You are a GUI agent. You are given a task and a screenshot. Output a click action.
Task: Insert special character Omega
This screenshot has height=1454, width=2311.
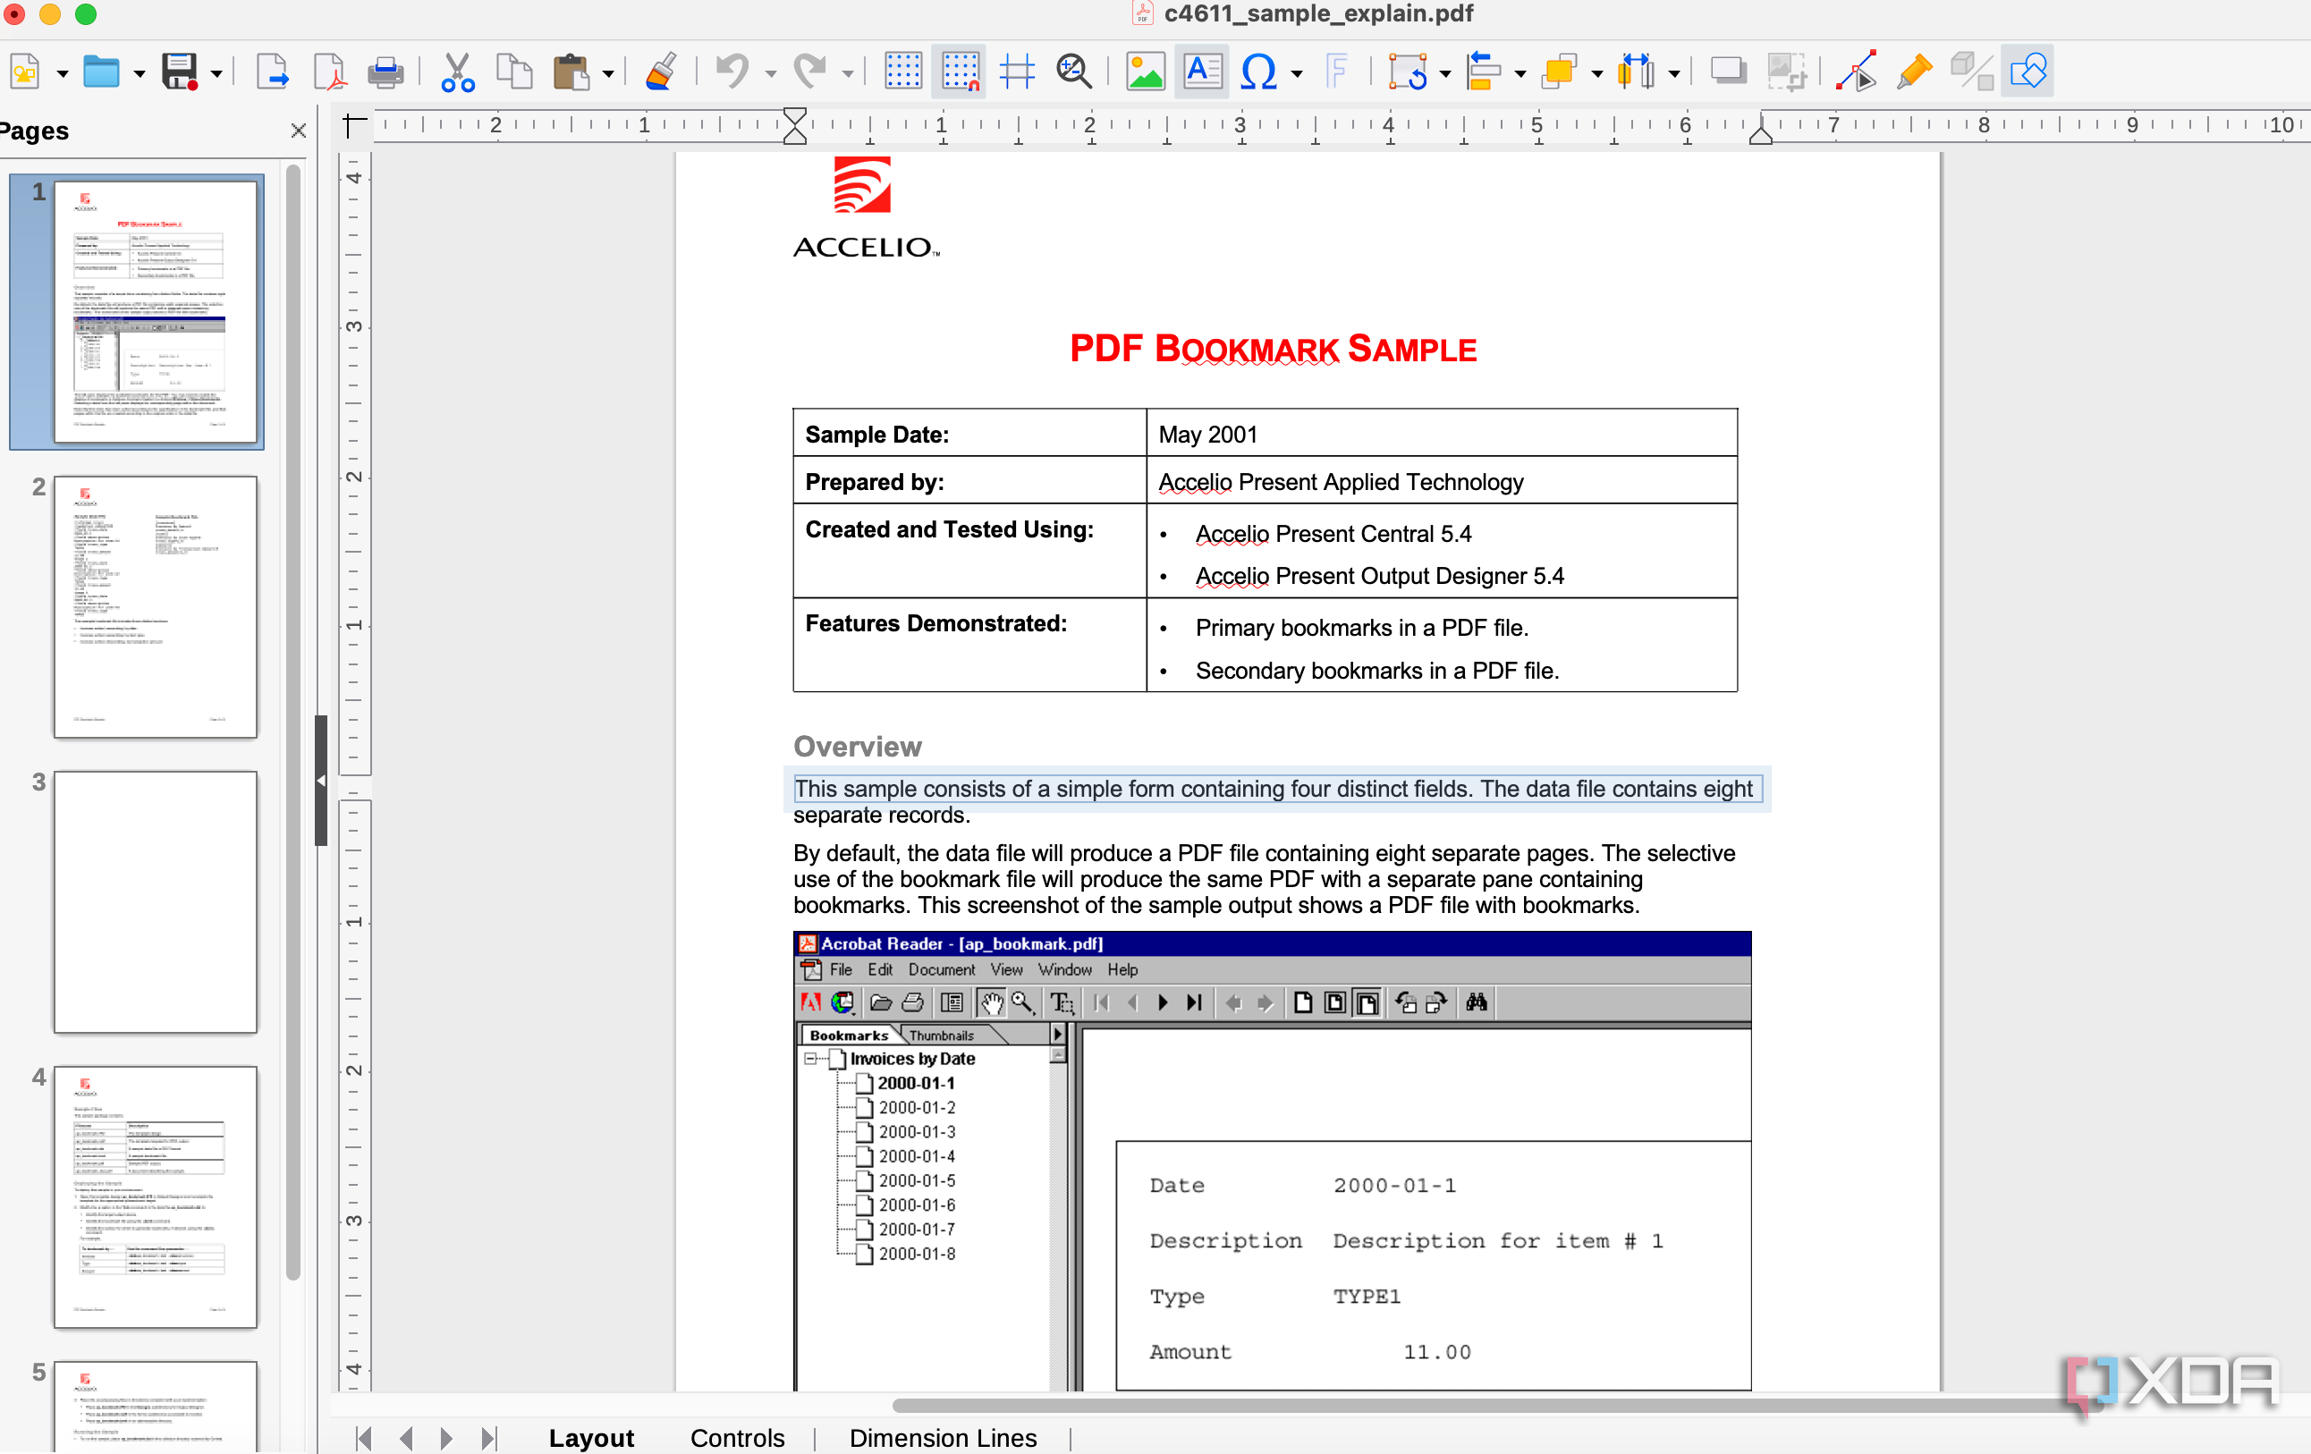1258,72
